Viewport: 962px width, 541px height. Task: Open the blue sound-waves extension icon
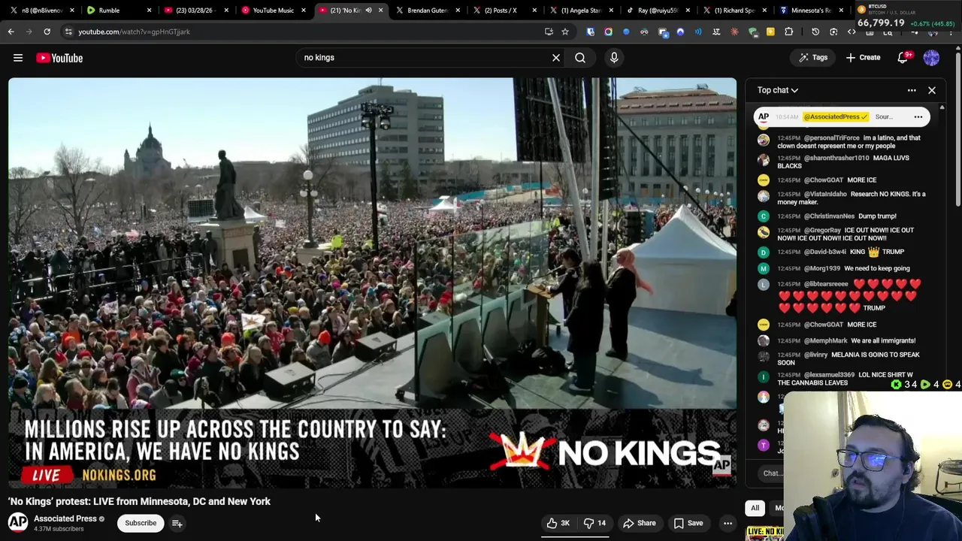tap(698, 32)
